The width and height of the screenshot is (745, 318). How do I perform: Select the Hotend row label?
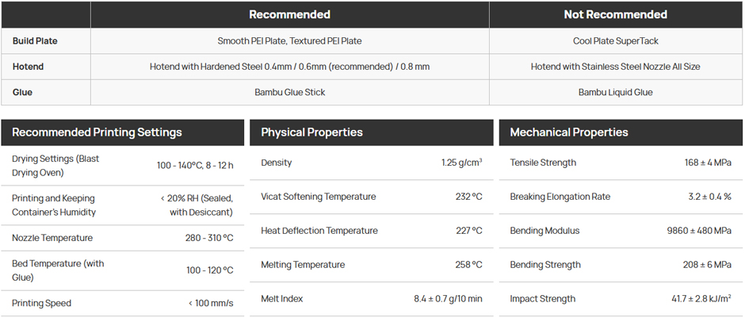[x=28, y=67]
